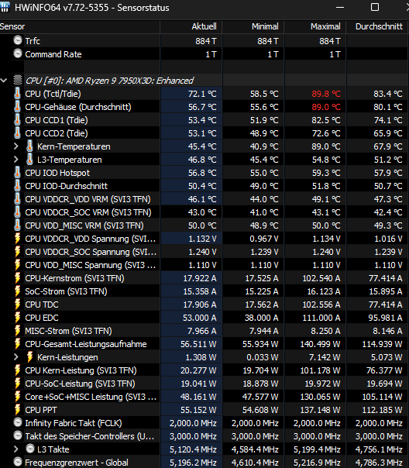Expand the Kern-Leistungen group
Image resolution: width=409 pixels, height=468 pixels.
16,357
